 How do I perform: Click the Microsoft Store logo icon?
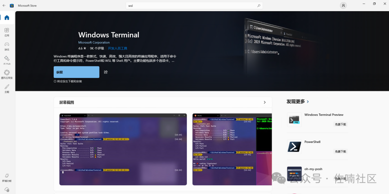click(12, 5)
